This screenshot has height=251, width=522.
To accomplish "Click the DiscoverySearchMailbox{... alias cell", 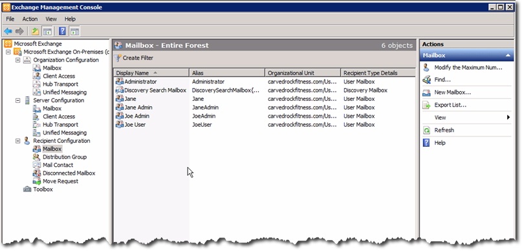I will pos(225,90).
